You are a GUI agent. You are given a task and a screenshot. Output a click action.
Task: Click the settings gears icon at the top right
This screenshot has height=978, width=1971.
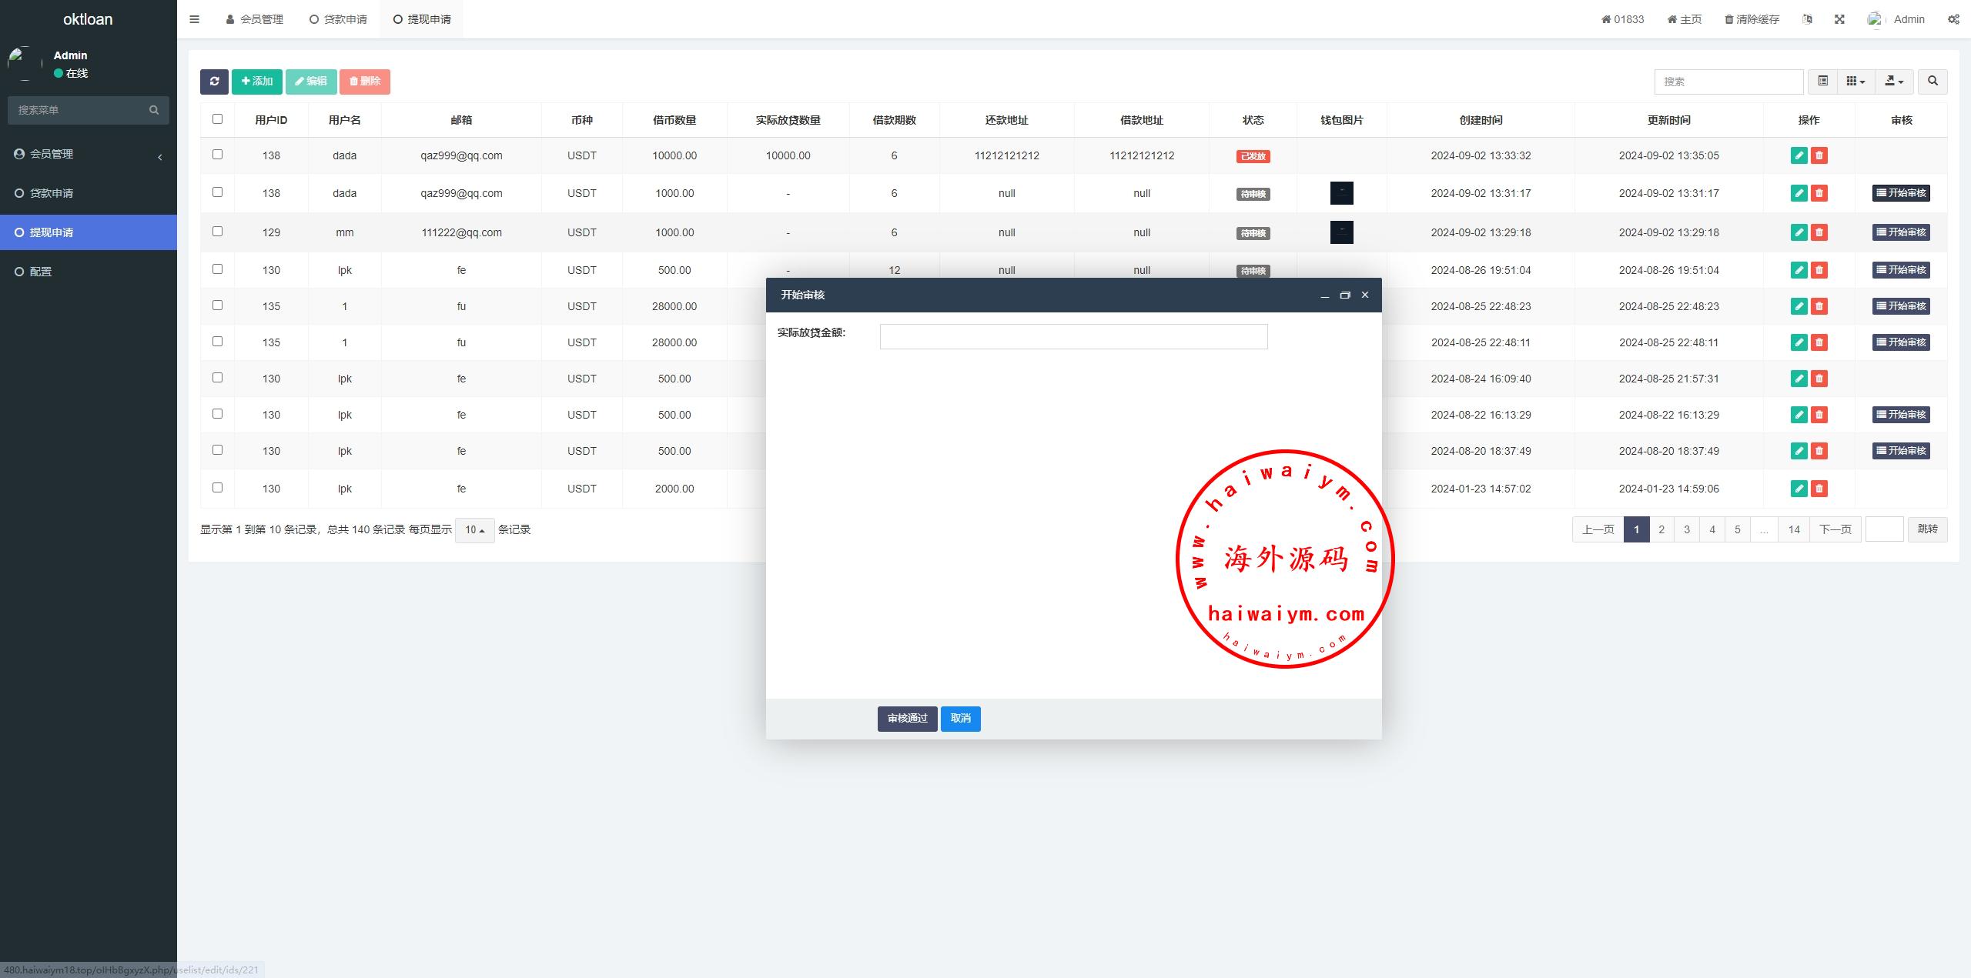(1953, 19)
